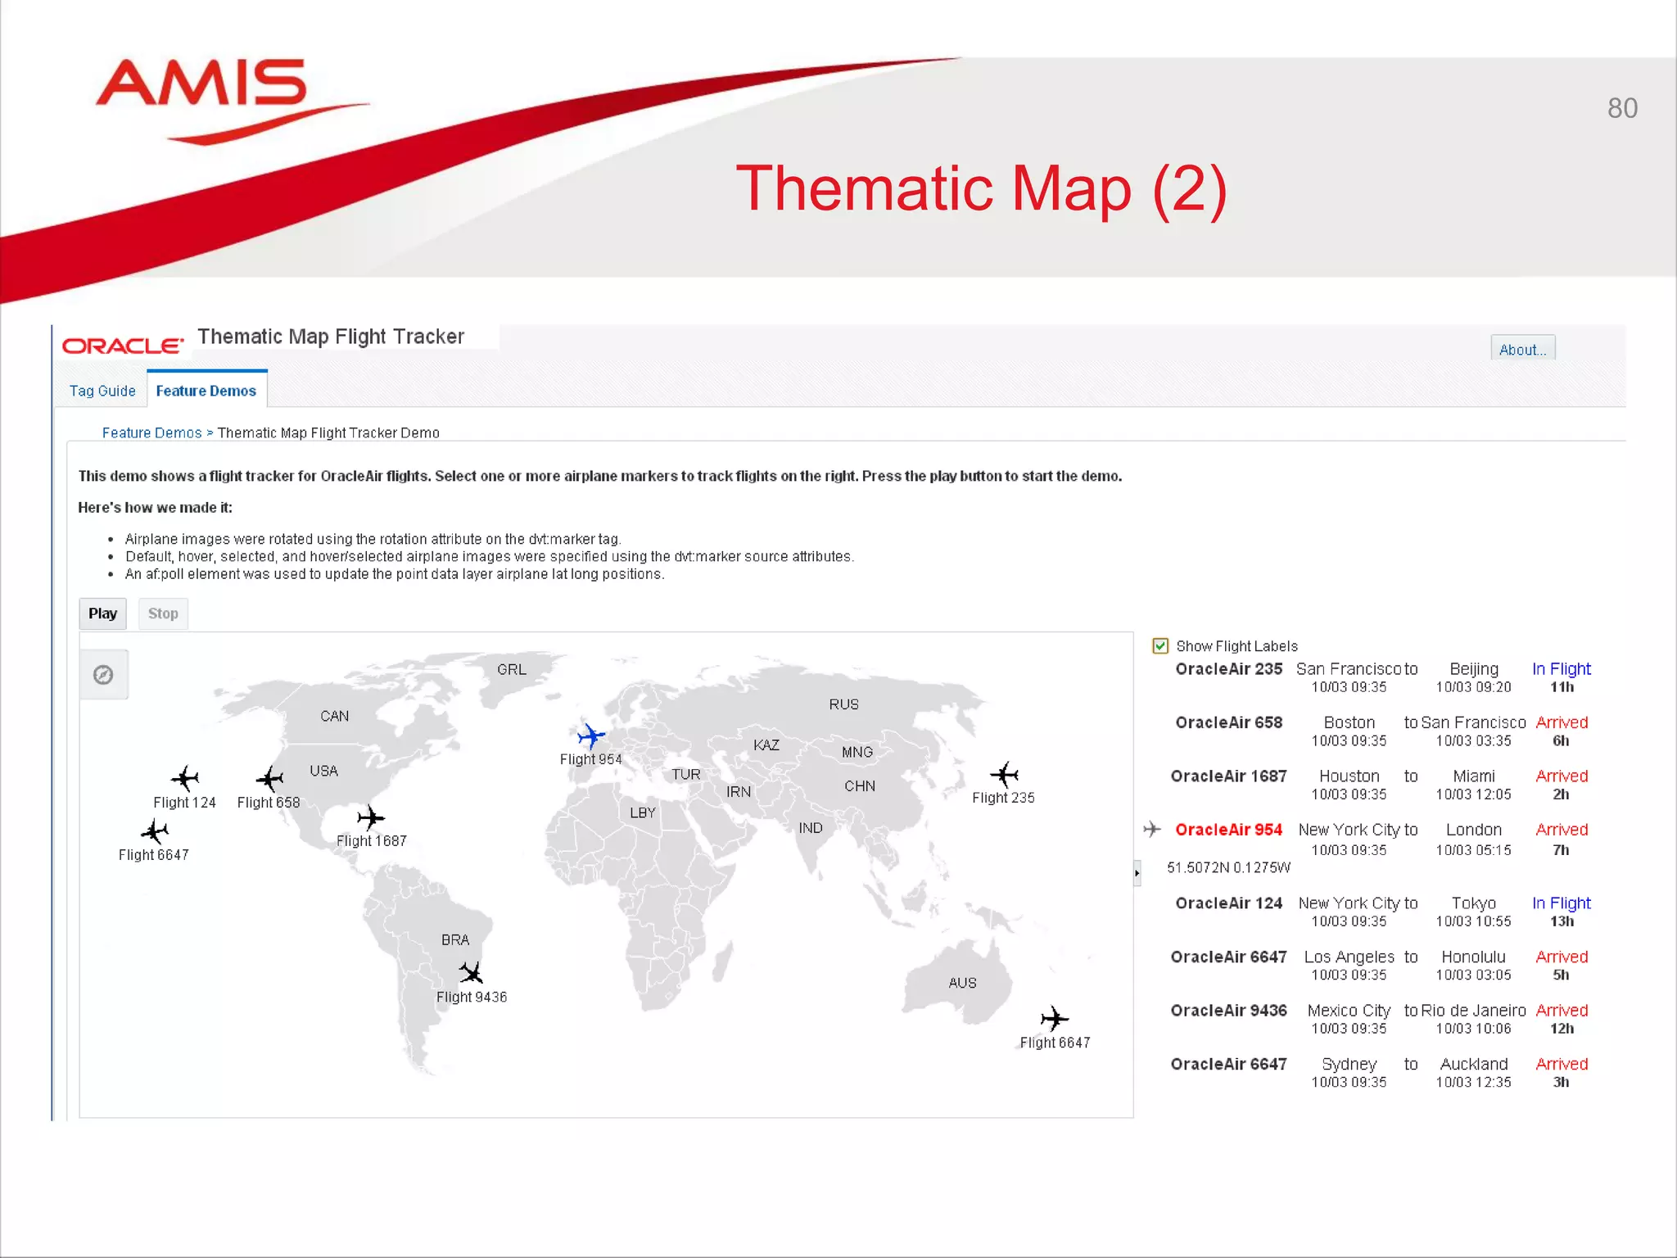
Task: Click the OracleAir 954 flight entry
Action: [x=1228, y=830]
